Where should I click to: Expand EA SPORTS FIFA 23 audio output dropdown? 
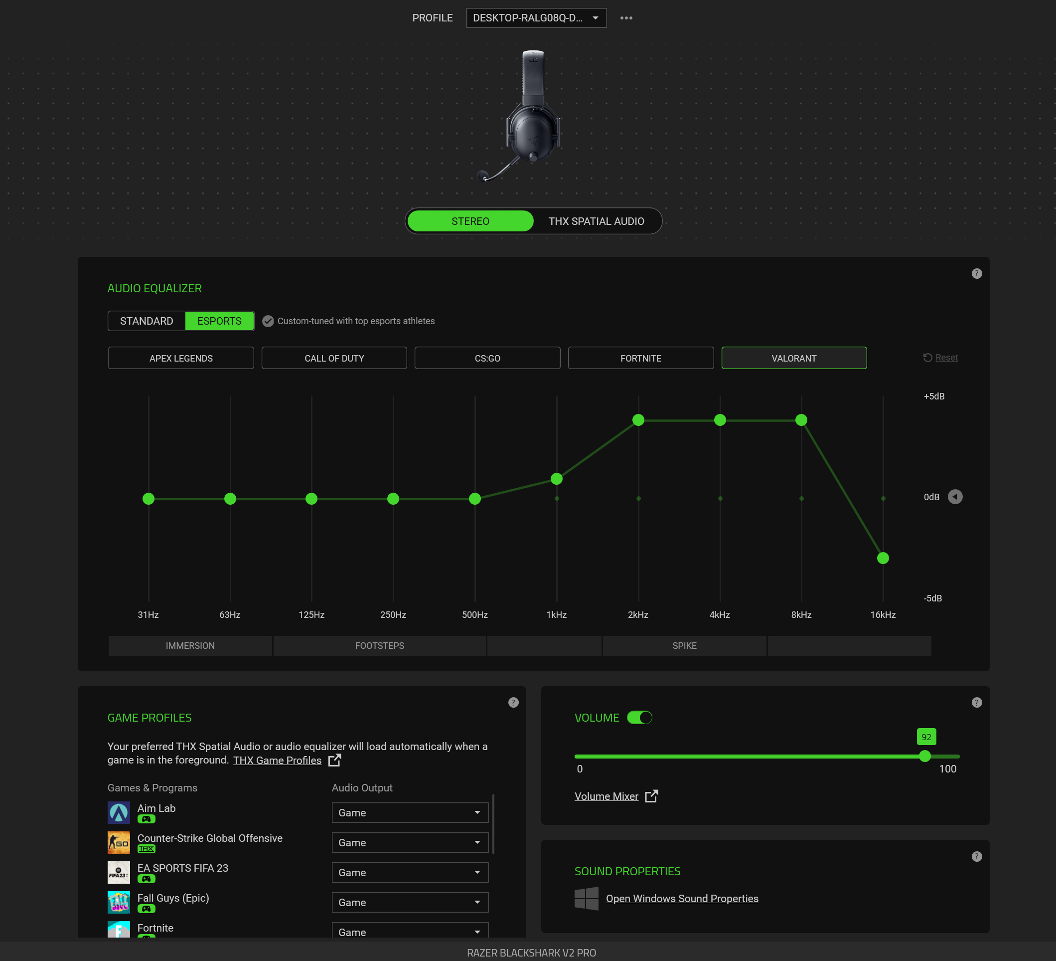410,872
